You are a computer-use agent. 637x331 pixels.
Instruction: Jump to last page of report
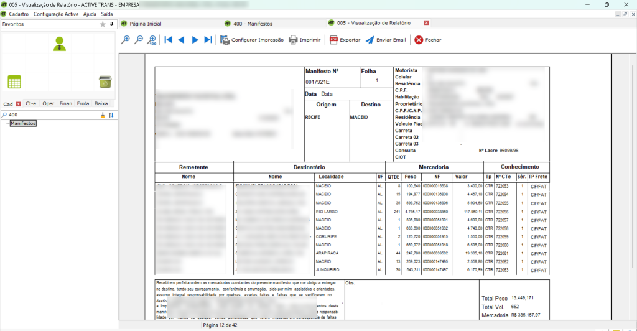pyautogui.click(x=208, y=40)
